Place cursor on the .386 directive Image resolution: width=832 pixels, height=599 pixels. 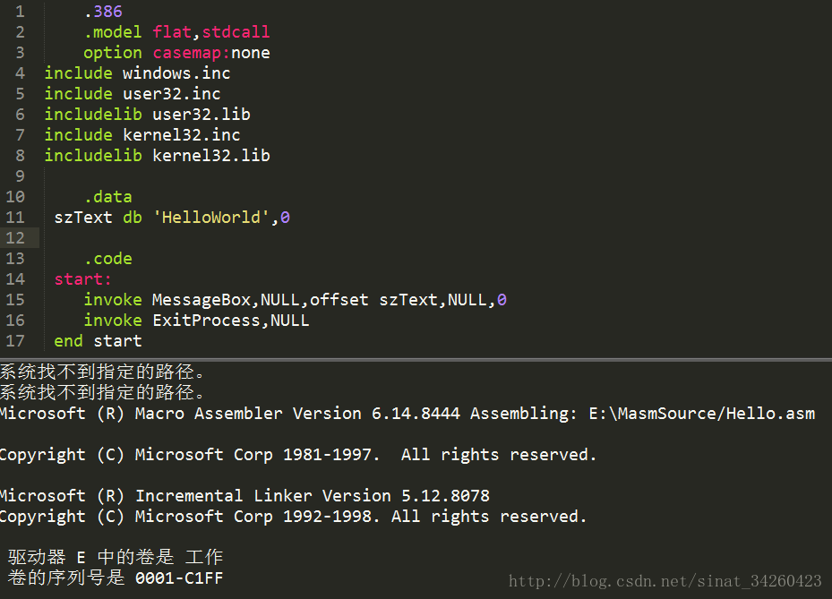[x=103, y=12]
